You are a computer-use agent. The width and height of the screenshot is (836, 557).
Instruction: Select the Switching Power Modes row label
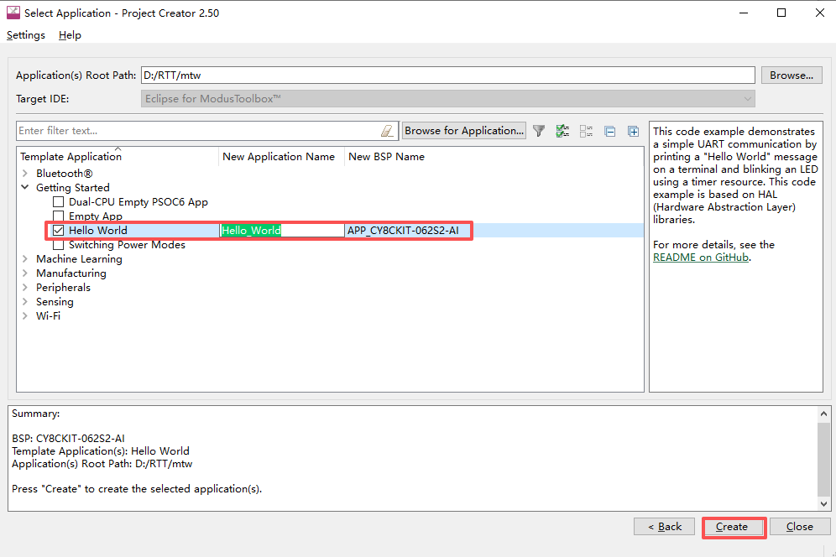pos(127,245)
